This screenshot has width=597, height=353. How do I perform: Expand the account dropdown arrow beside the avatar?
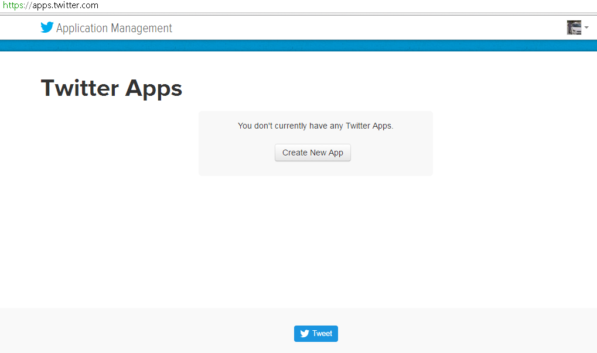coord(586,27)
